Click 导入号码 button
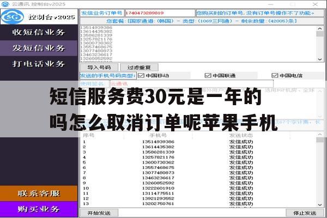Image resolution: width=327 pixels, height=218 pixels. [x=99, y=68]
